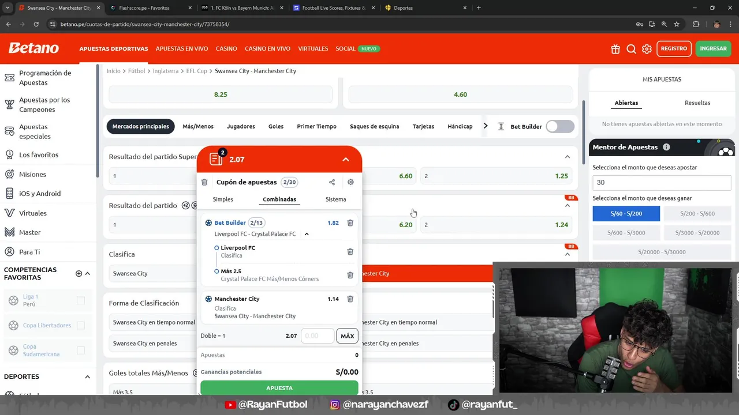The image size is (739, 415).
Task: Collapse the Resultado del partido market chevron
Action: [568, 206]
